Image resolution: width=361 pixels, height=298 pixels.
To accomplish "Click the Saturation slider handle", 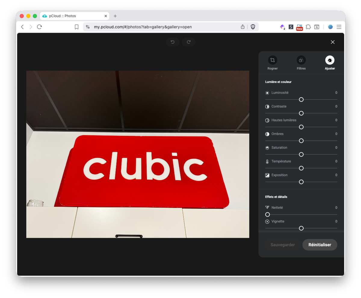I will click(301, 154).
